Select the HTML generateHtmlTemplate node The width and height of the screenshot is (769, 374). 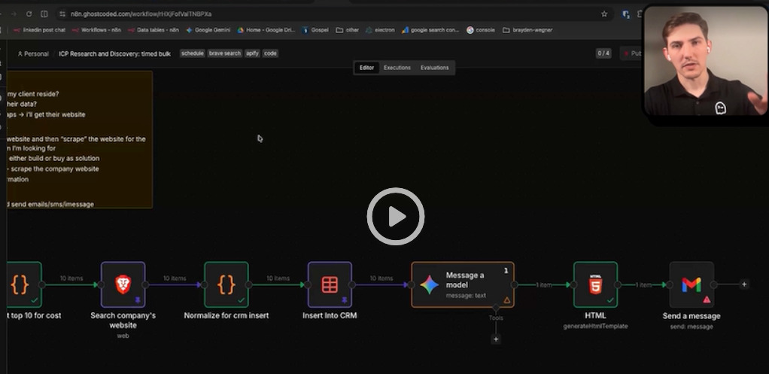click(x=595, y=284)
